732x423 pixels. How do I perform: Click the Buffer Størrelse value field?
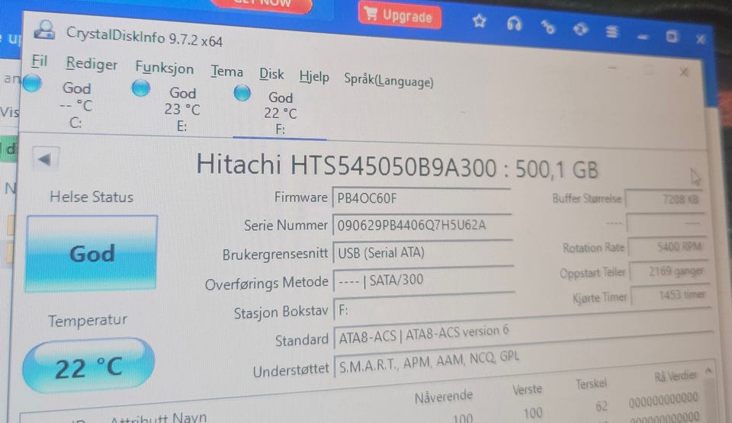click(664, 200)
